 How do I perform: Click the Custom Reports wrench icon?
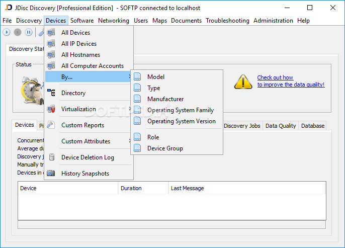[51, 125]
